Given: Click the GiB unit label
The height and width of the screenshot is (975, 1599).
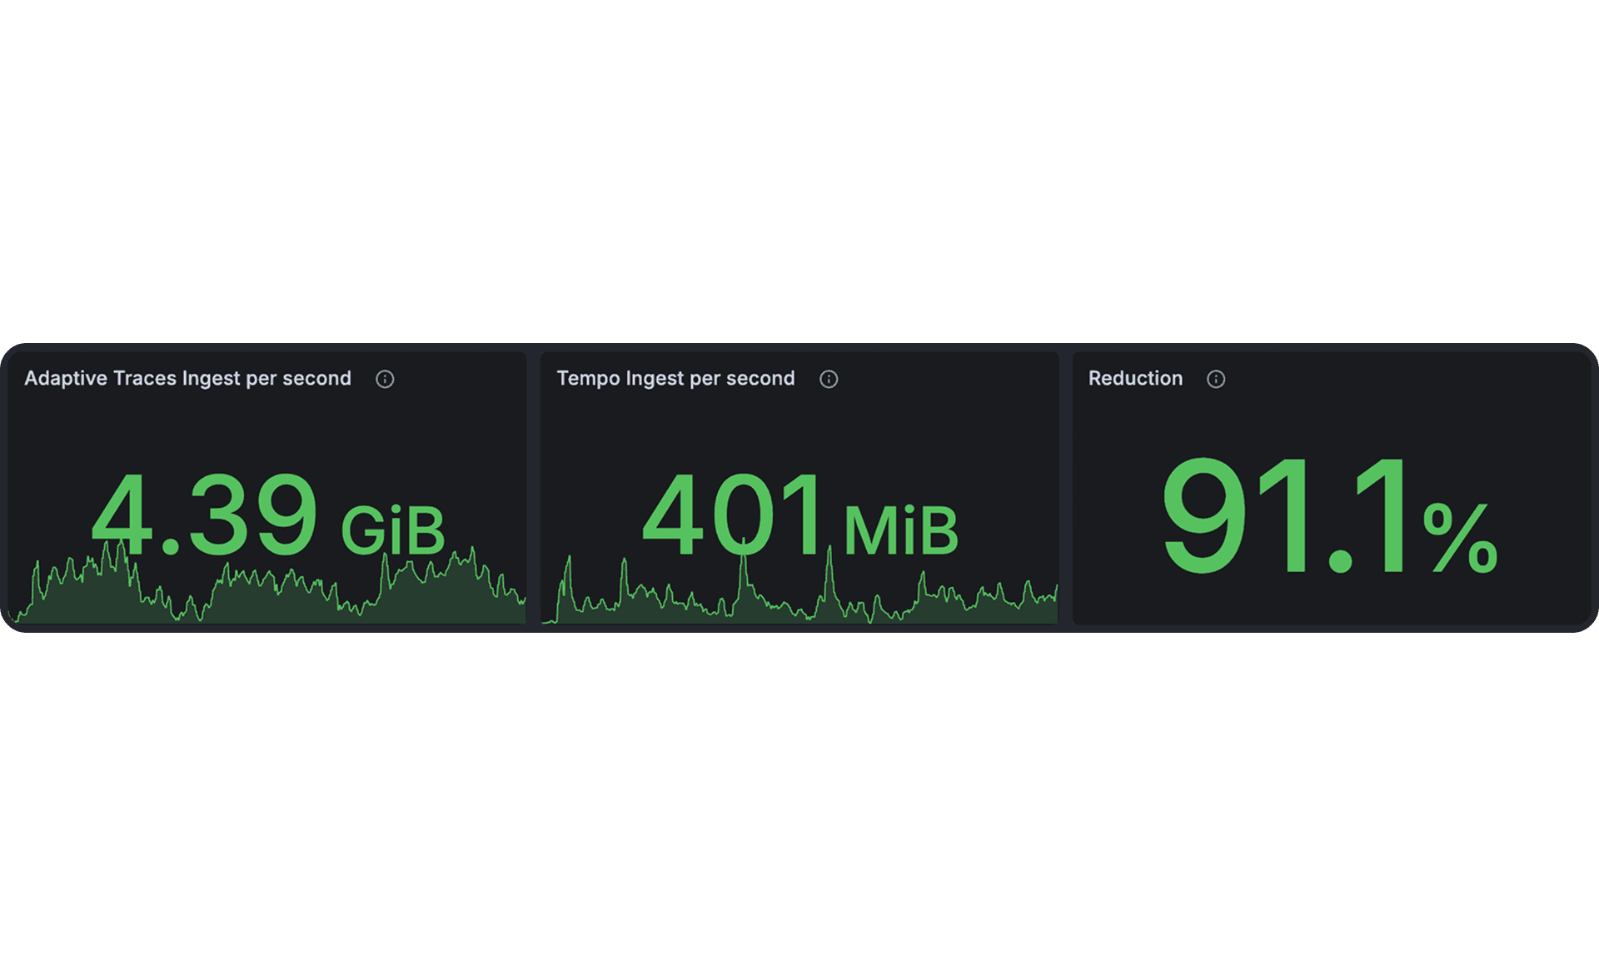Looking at the screenshot, I should click(x=393, y=530).
